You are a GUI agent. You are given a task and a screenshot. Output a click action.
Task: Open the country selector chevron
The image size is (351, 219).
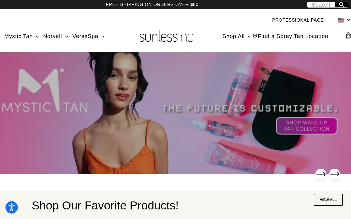(348, 20)
